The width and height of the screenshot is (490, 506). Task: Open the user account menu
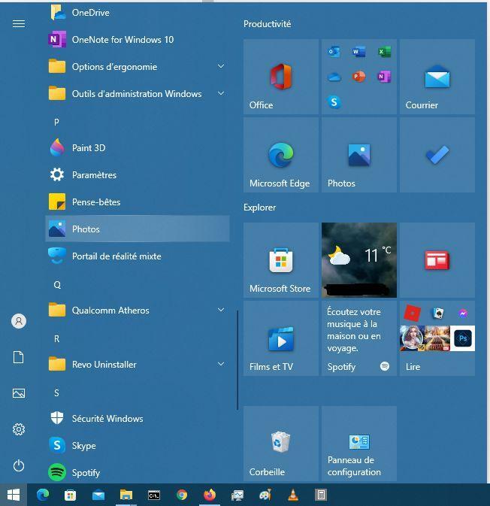(x=19, y=321)
